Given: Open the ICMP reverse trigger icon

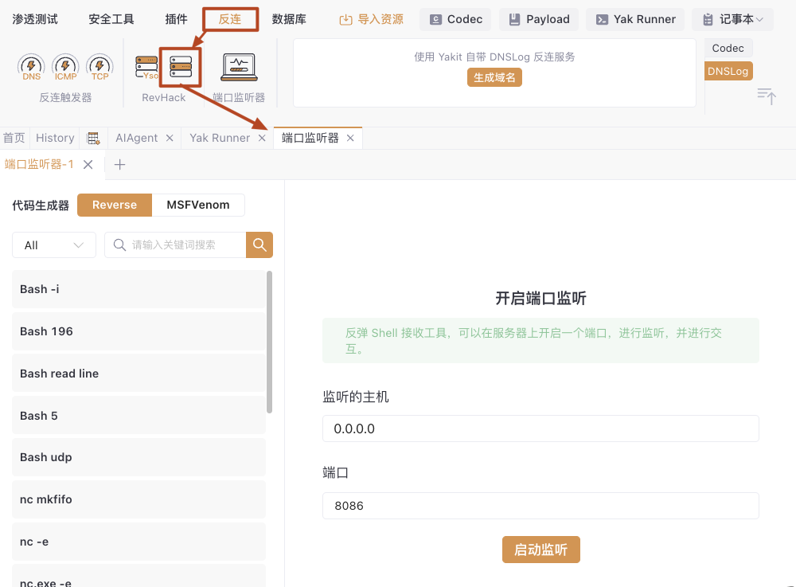Looking at the screenshot, I should 65,68.
